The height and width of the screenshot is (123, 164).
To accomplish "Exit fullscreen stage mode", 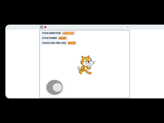I will (x=128, y=27).
